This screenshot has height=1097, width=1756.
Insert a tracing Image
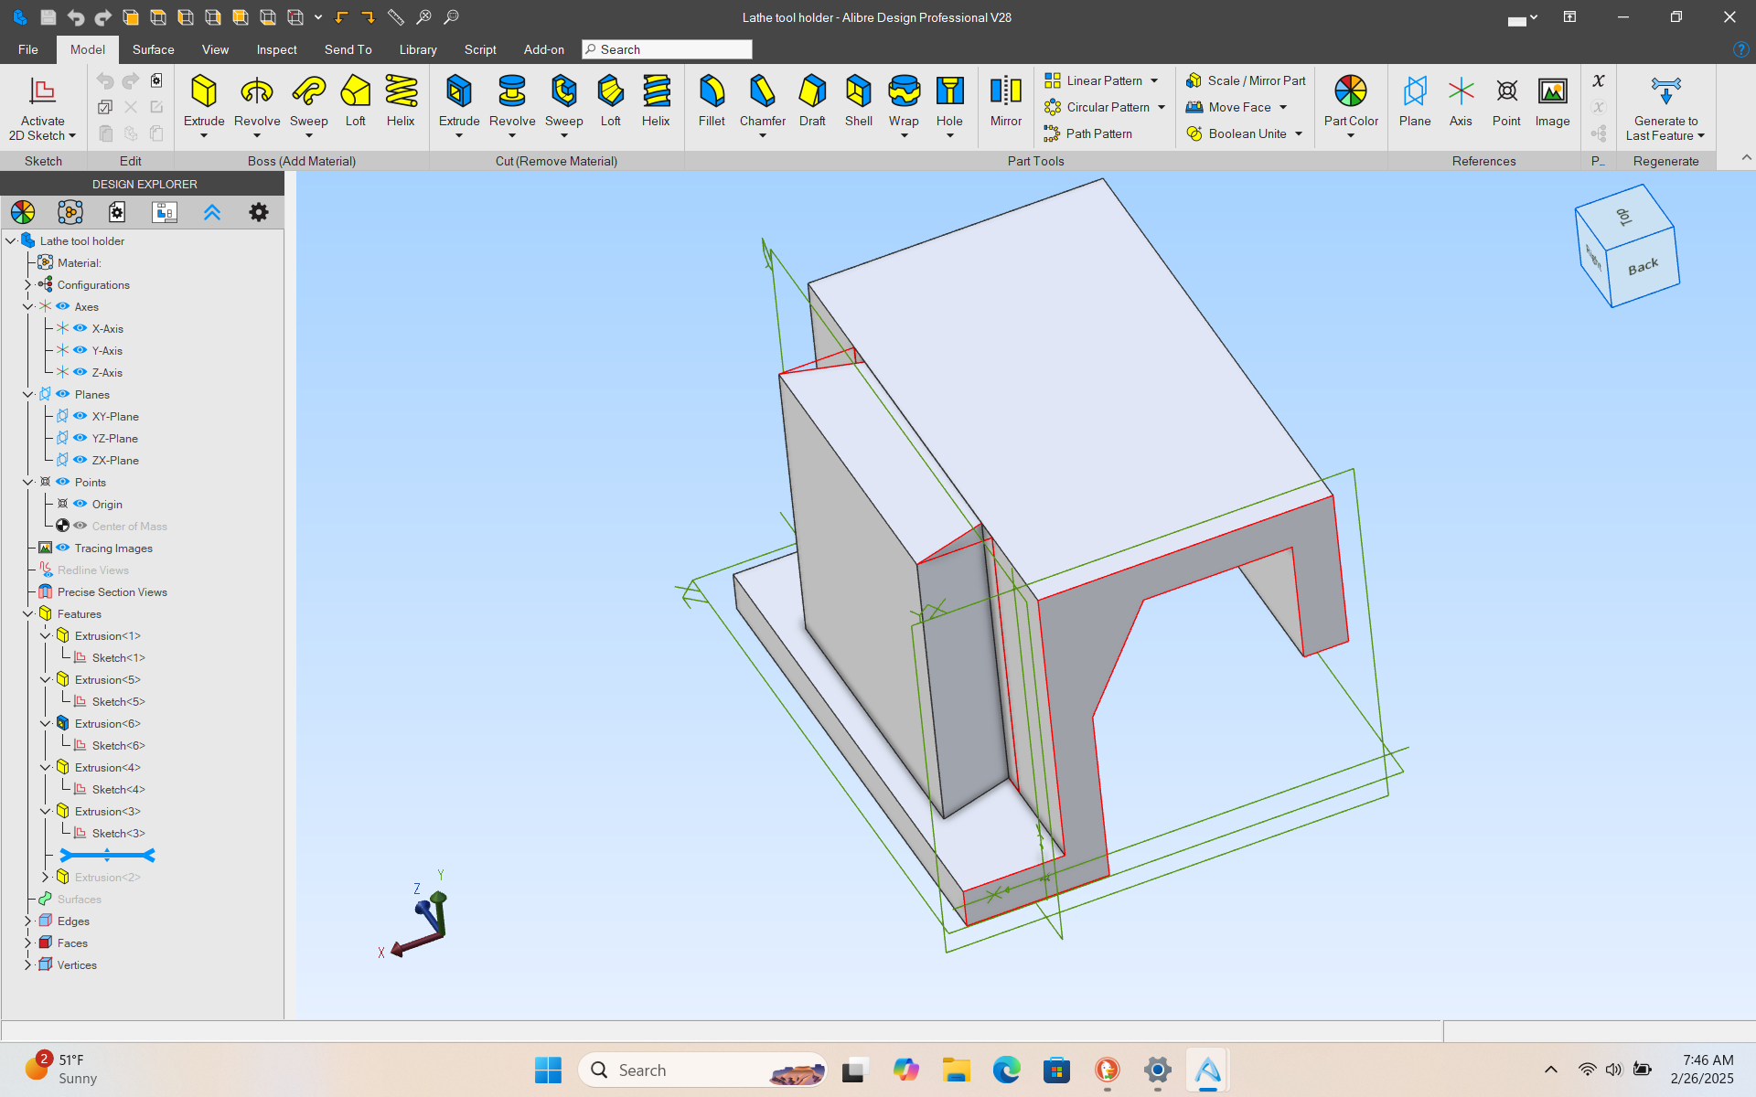(x=1552, y=101)
